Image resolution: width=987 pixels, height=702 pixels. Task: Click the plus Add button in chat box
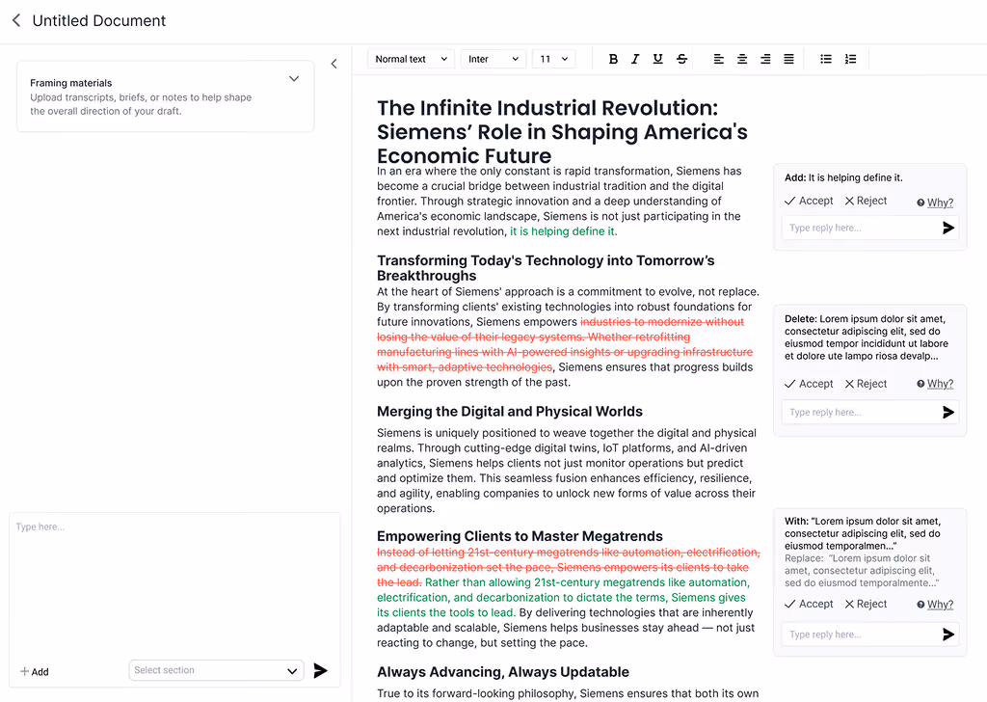[x=35, y=672]
